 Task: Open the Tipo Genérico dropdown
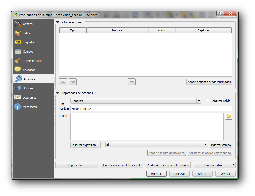pyautogui.click(x=199, y=101)
